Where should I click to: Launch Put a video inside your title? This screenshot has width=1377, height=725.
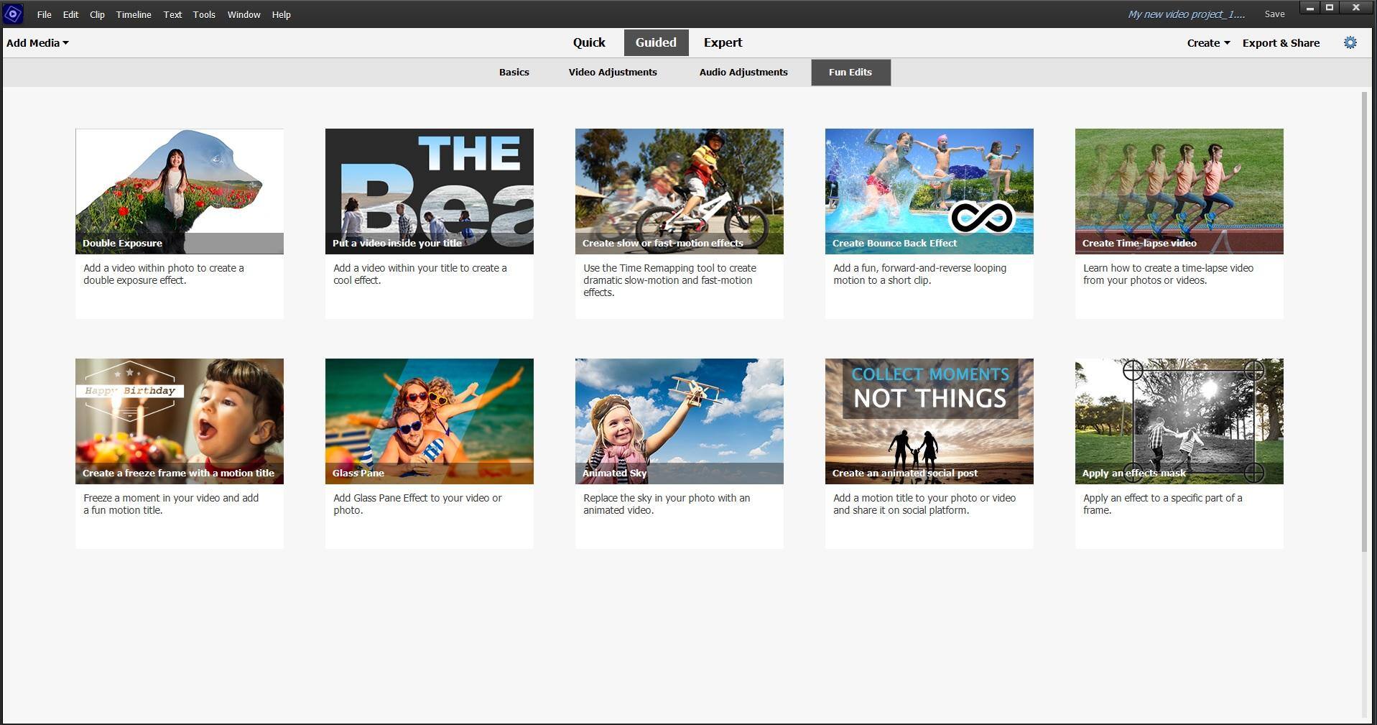pyautogui.click(x=429, y=191)
